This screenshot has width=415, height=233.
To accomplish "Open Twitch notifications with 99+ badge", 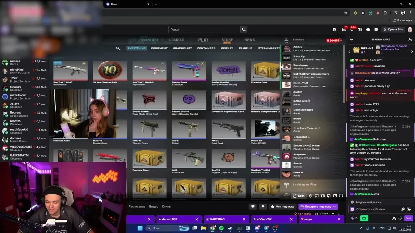I will pyautogui.click(x=352, y=29).
